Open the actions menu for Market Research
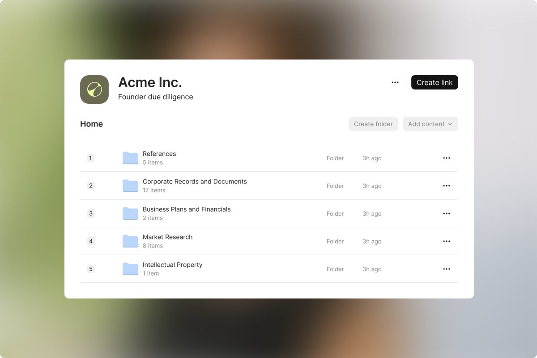537x358 pixels. click(x=446, y=241)
